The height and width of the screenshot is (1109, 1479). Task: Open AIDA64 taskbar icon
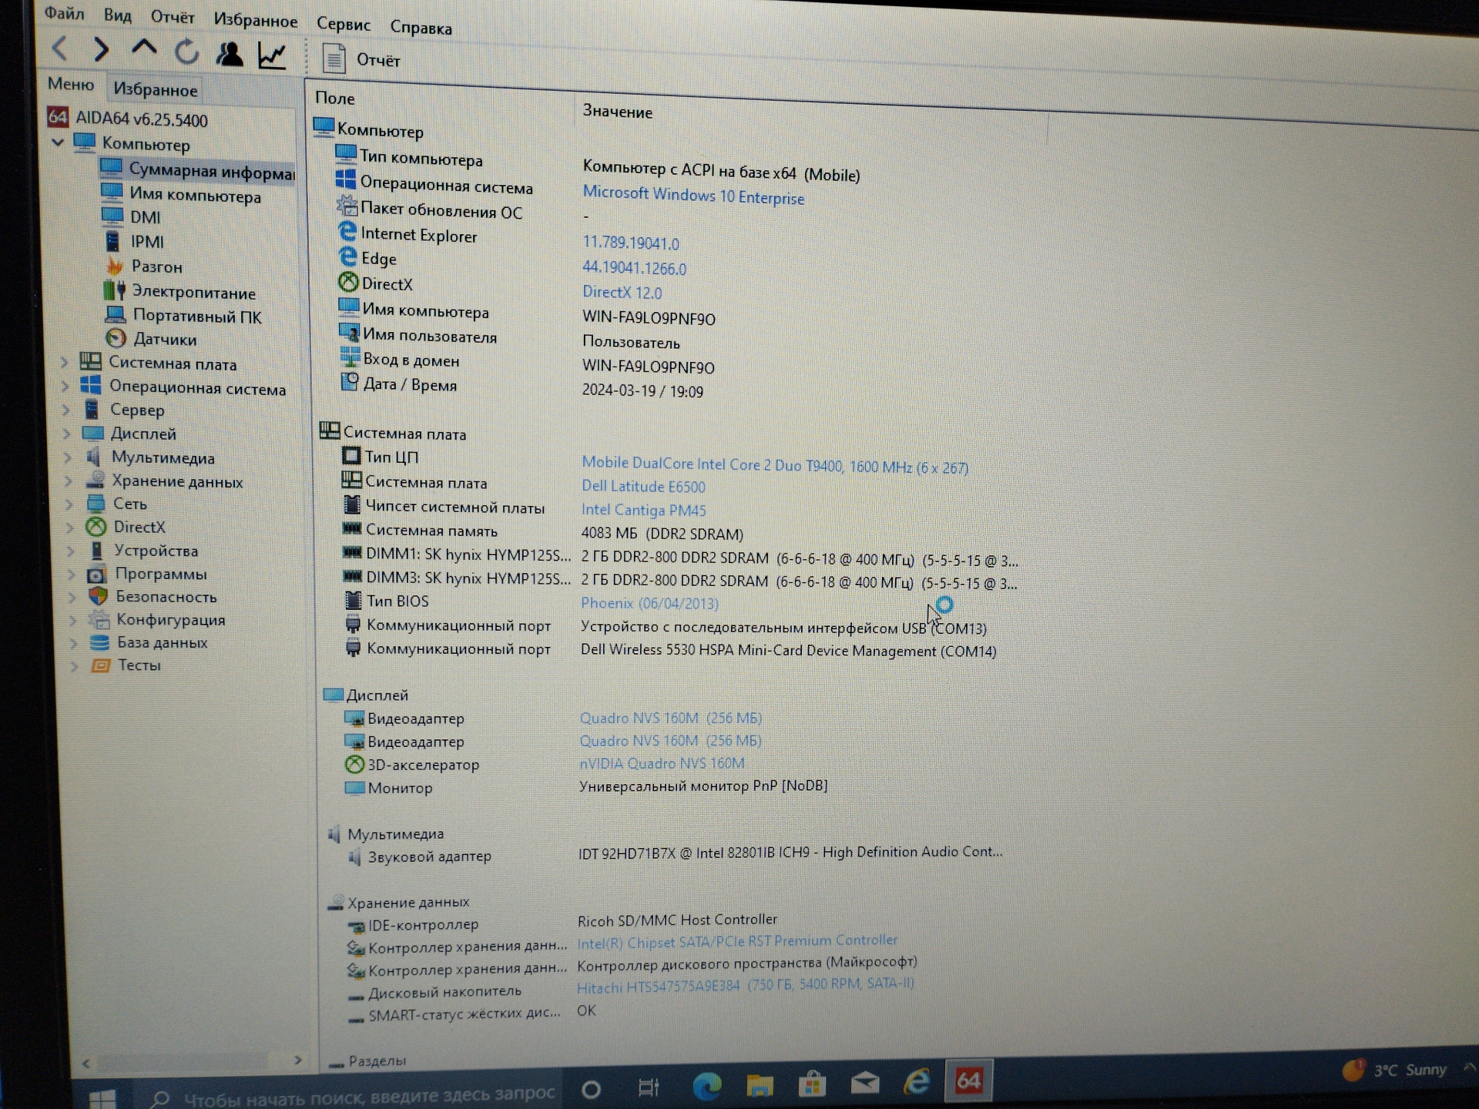point(968,1081)
